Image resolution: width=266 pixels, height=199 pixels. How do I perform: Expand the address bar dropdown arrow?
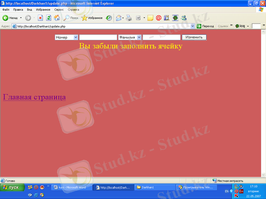pyautogui.click(x=193, y=26)
